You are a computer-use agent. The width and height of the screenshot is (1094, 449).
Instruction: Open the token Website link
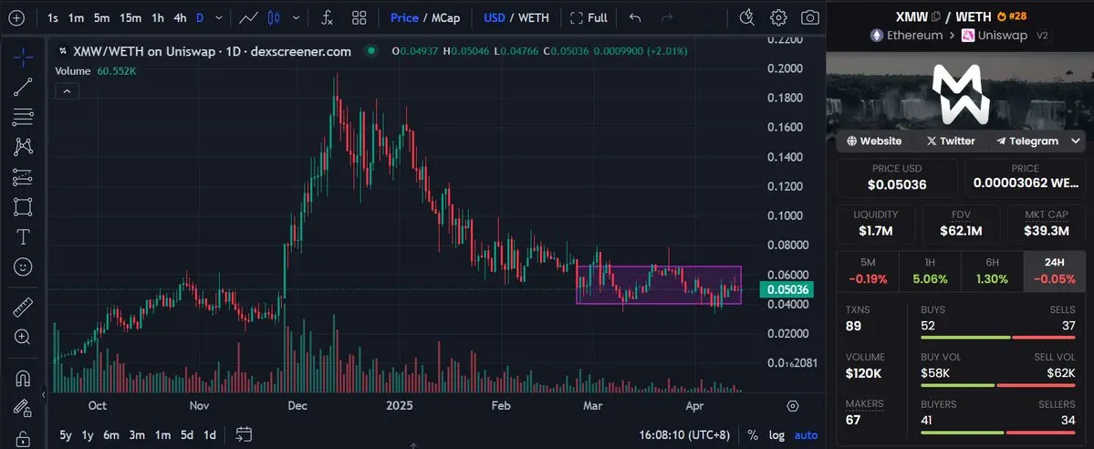coord(873,141)
